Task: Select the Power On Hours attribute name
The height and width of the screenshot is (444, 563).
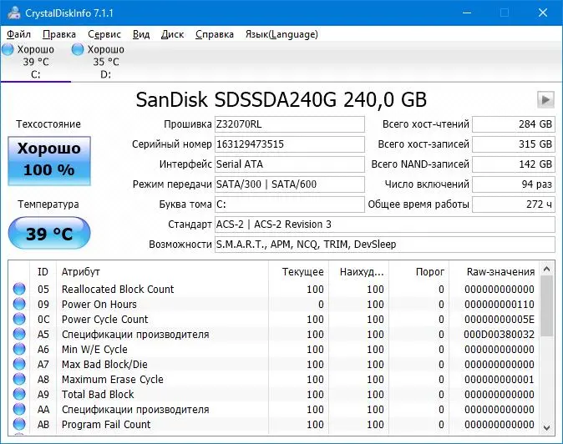Action: point(99,304)
